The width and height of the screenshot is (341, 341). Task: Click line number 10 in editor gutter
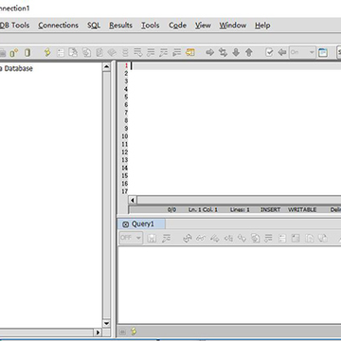pos(124,136)
